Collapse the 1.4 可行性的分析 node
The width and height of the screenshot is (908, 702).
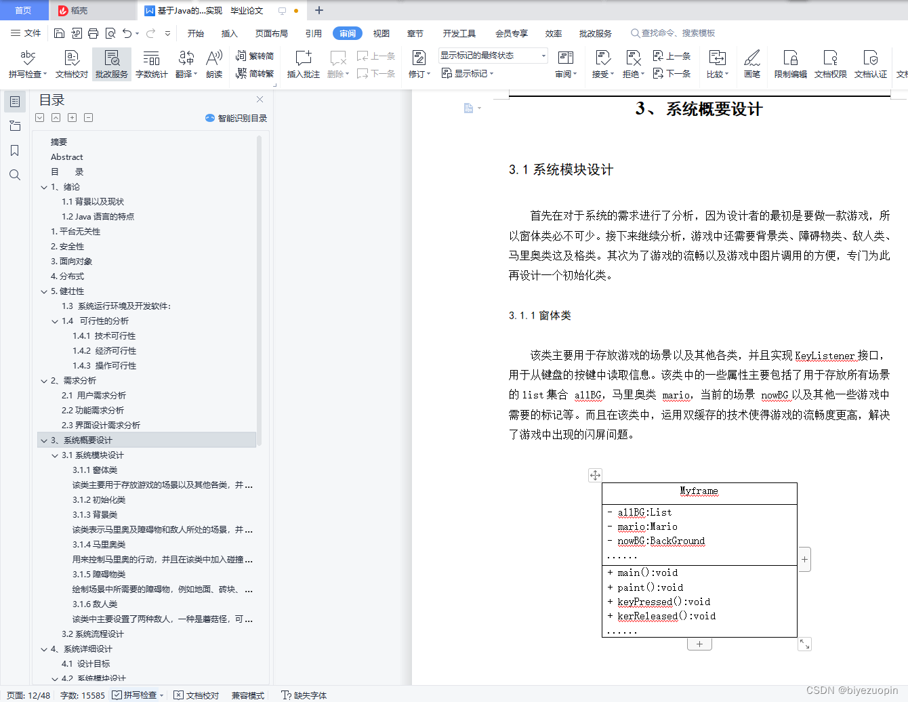(55, 321)
